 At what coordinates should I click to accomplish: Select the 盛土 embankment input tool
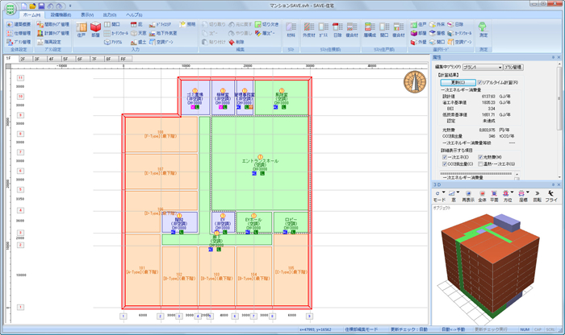(139, 42)
